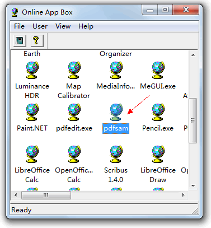Click the LibreOffice Draw globe icon
Viewport: 211px width, 228px height.
point(158,154)
